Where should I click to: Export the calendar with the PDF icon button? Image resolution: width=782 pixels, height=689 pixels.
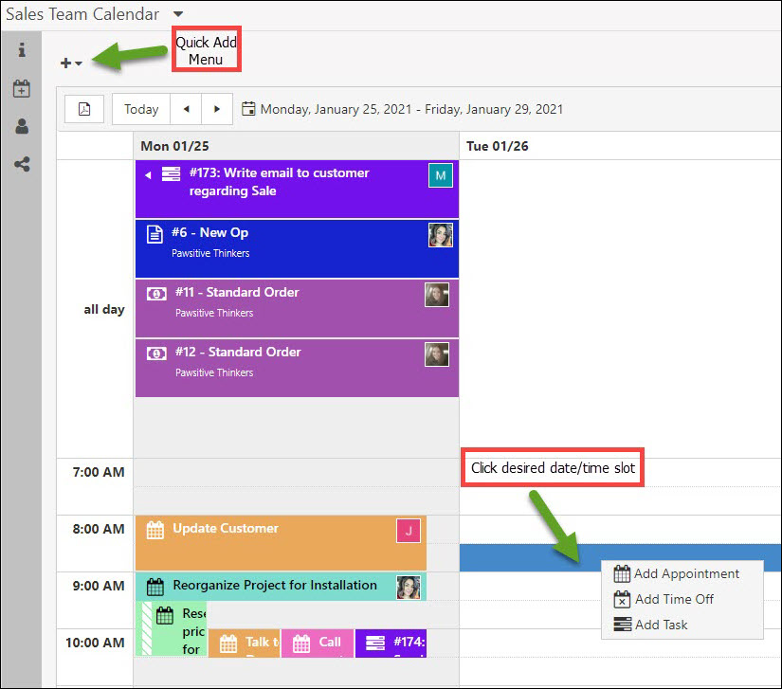(x=84, y=109)
